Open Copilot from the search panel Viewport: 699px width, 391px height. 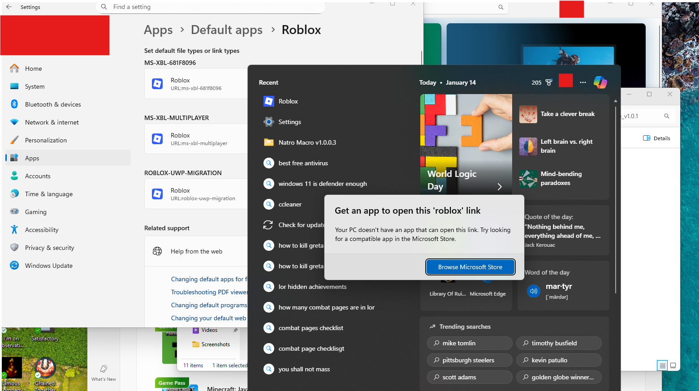pyautogui.click(x=600, y=82)
